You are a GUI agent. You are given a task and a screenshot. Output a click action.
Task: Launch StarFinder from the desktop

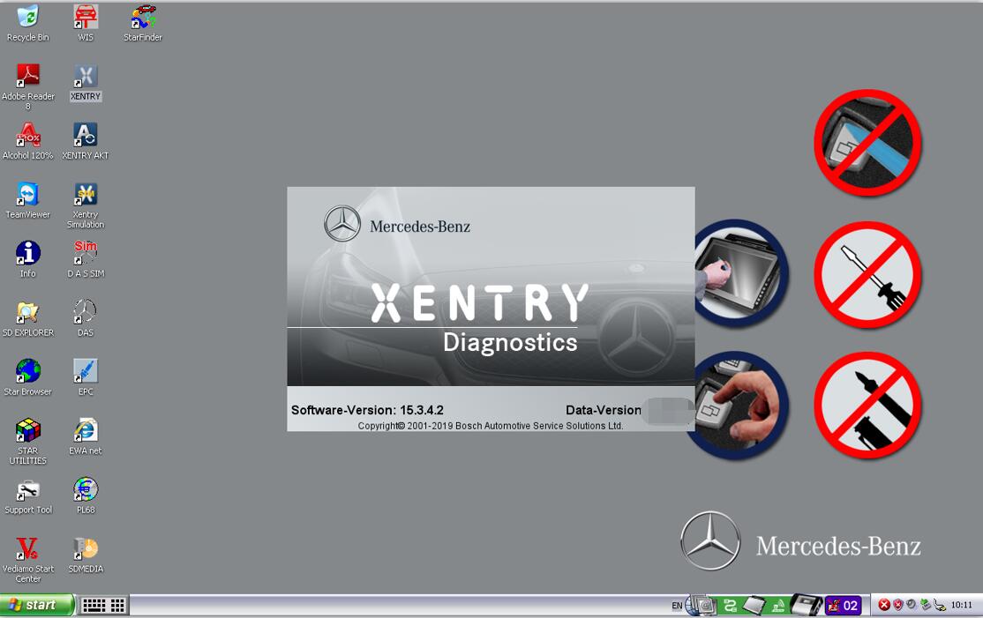pyautogui.click(x=143, y=23)
